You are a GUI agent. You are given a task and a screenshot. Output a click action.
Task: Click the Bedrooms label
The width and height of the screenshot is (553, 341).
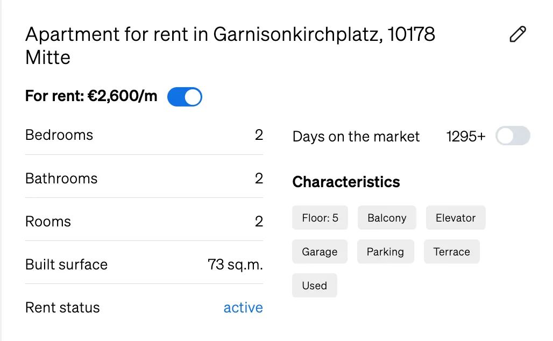pos(59,135)
